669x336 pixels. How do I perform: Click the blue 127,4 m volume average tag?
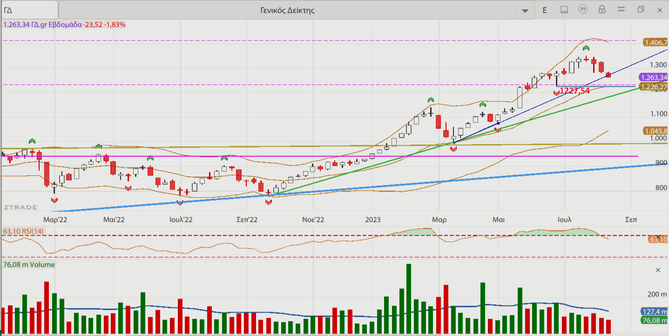coord(654,312)
